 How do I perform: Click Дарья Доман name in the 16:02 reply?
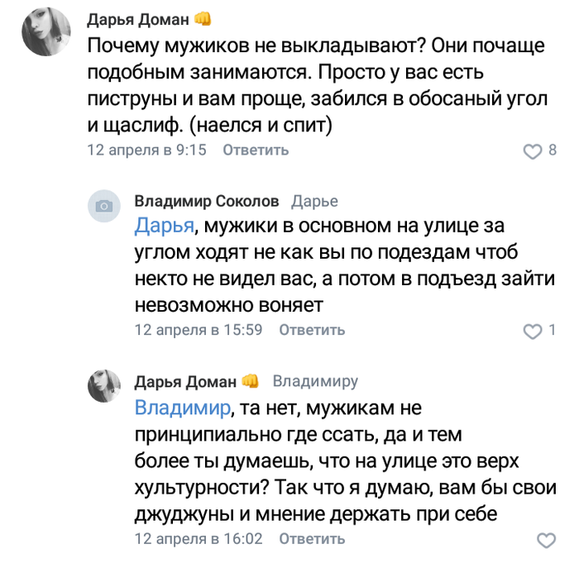[185, 381]
